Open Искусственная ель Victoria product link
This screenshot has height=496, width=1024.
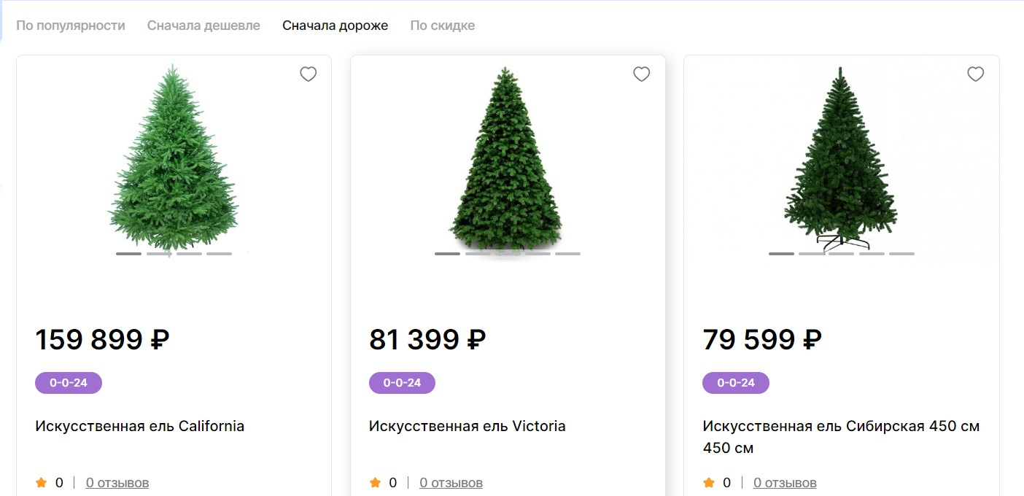click(x=467, y=426)
